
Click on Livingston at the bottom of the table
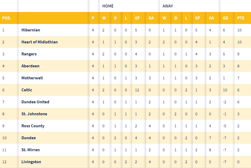pos(31,162)
